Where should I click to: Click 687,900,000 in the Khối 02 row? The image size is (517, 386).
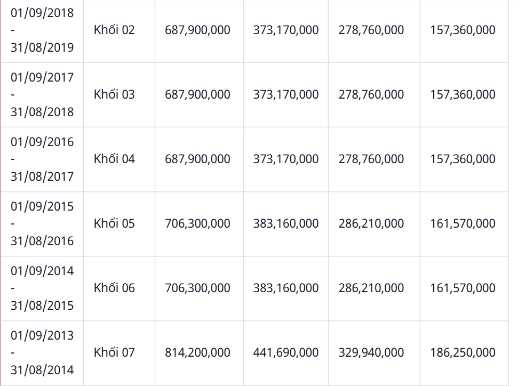coord(197,30)
